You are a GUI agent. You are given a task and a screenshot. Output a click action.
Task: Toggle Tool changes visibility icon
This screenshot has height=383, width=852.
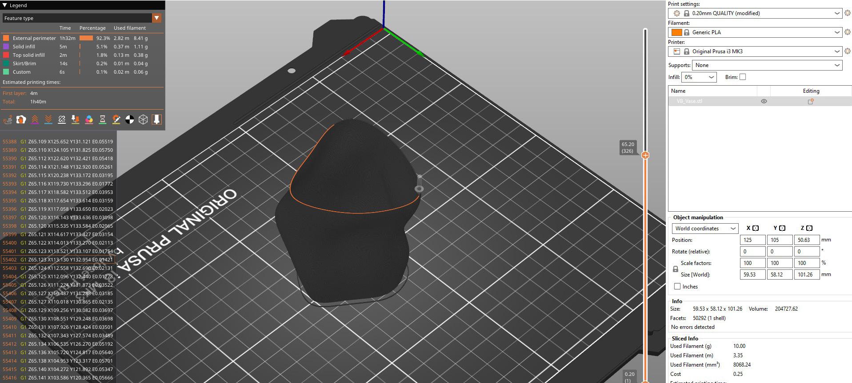pyautogui.click(x=76, y=119)
